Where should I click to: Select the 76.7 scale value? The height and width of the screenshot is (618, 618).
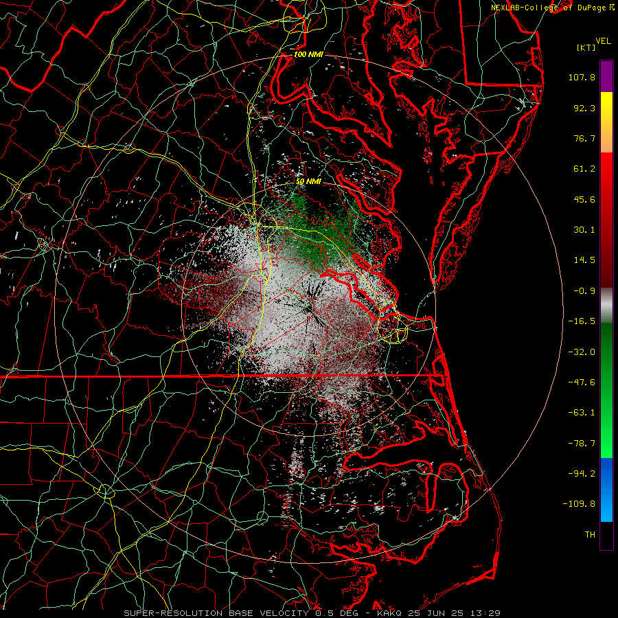pos(584,138)
